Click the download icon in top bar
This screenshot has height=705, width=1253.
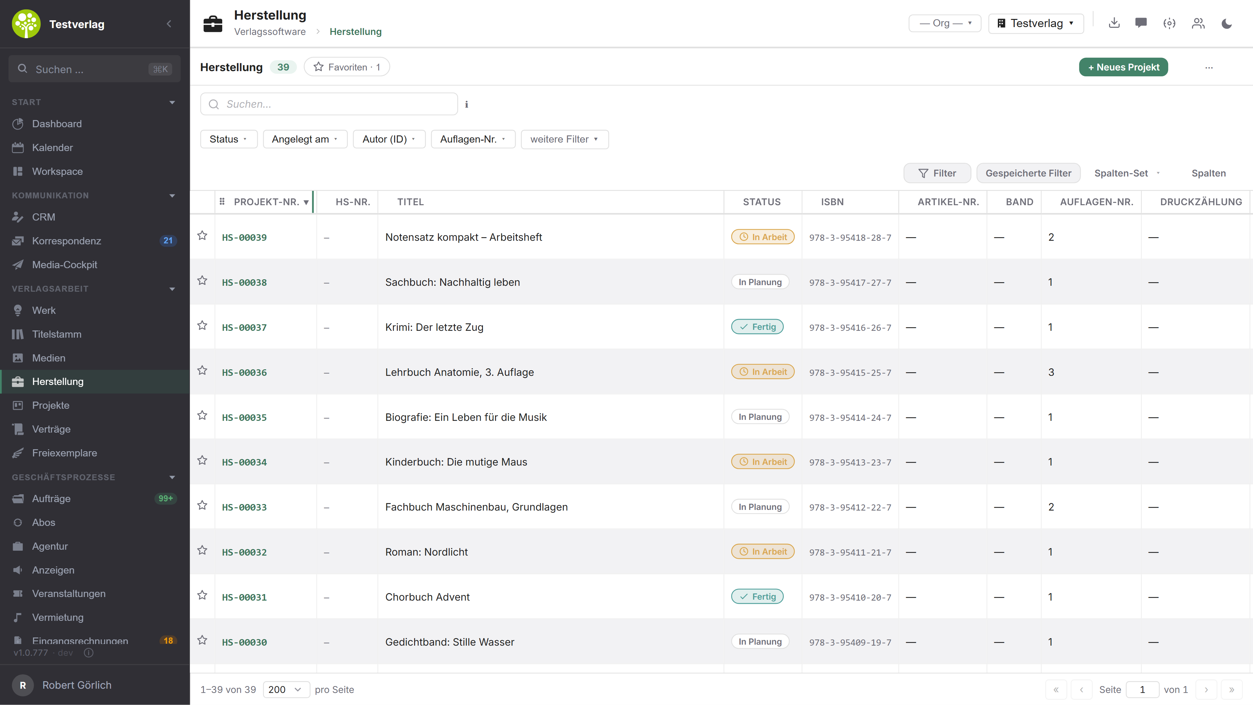[1114, 23]
